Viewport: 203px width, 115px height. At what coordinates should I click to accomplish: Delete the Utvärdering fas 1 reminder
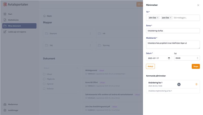click(196, 84)
